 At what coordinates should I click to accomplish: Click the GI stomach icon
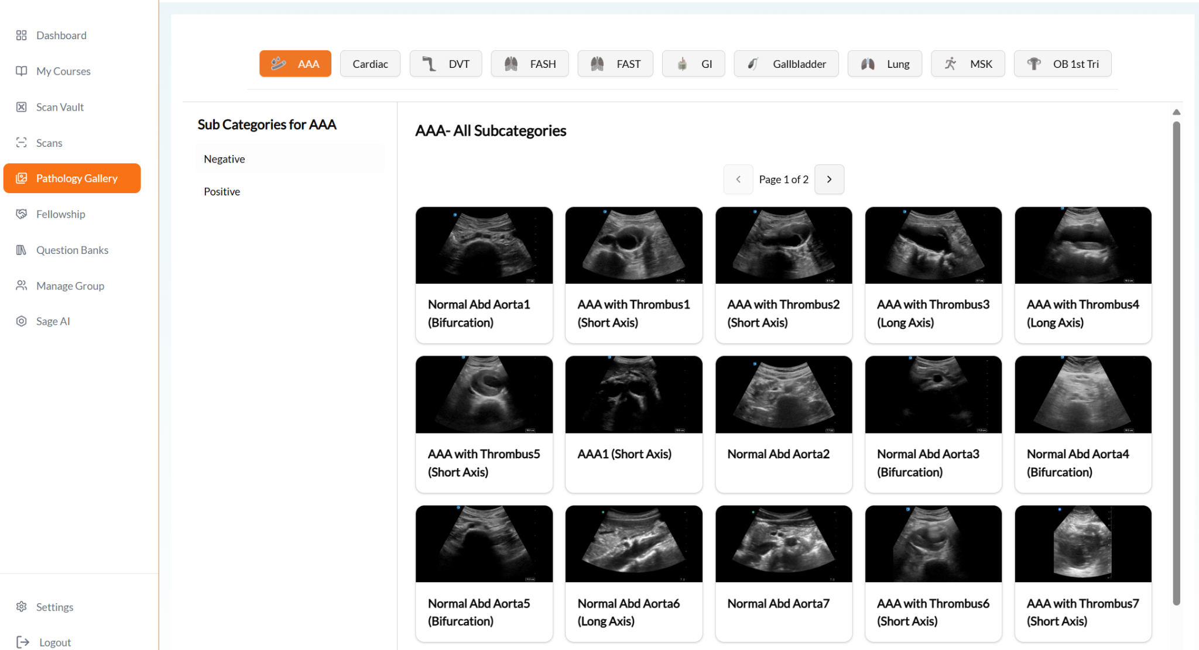[682, 64]
